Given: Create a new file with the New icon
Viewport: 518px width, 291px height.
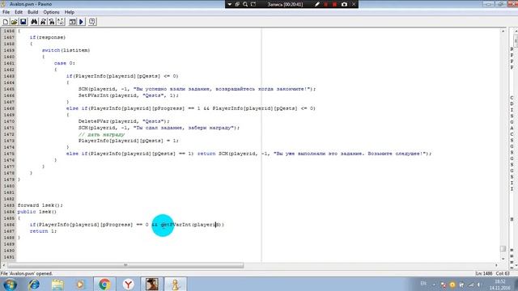Looking at the screenshot, I should pos(6,22).
